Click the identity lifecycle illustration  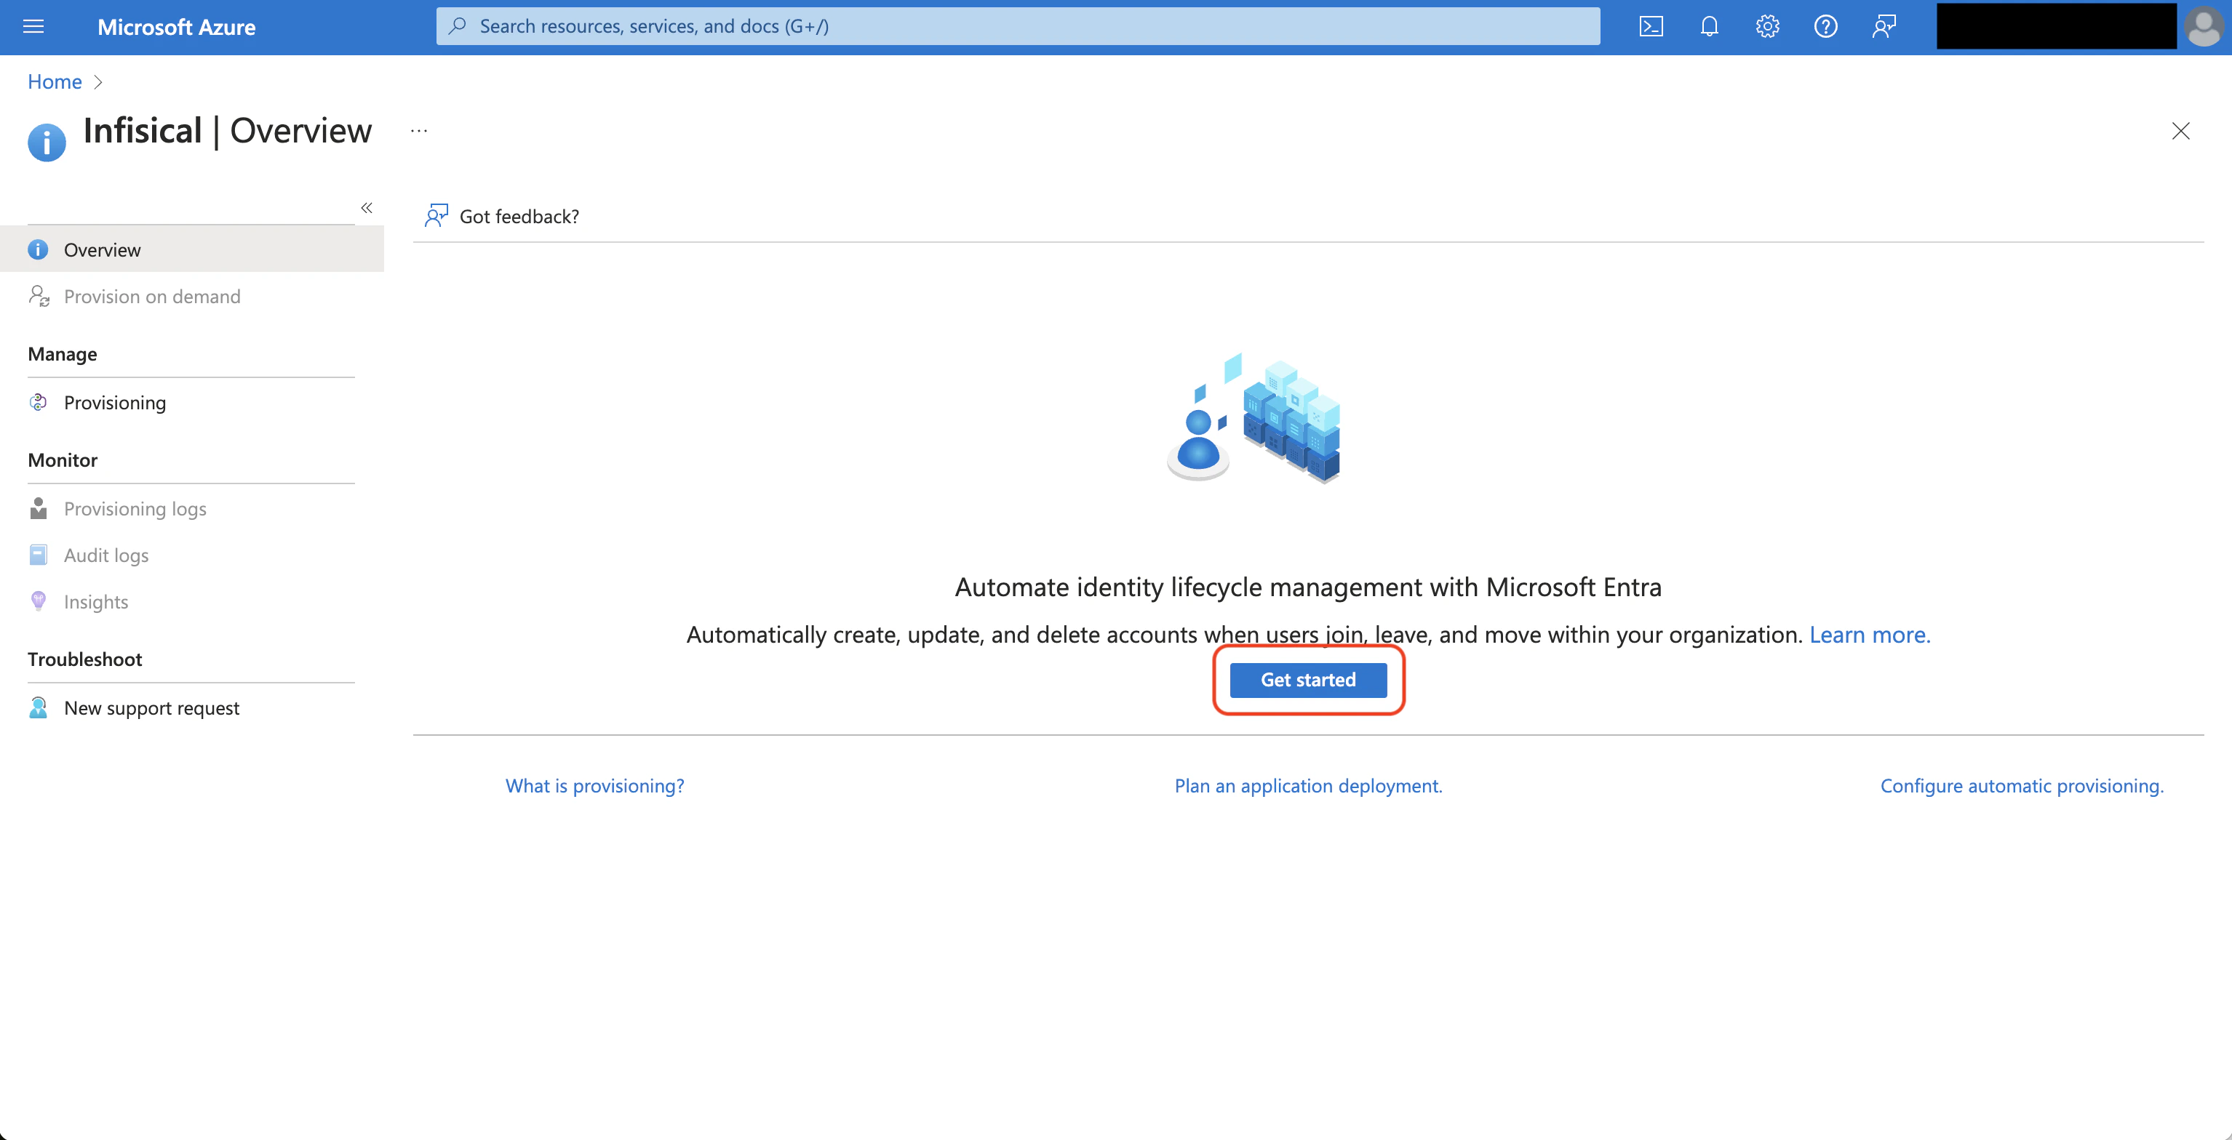coord(1253,417)
